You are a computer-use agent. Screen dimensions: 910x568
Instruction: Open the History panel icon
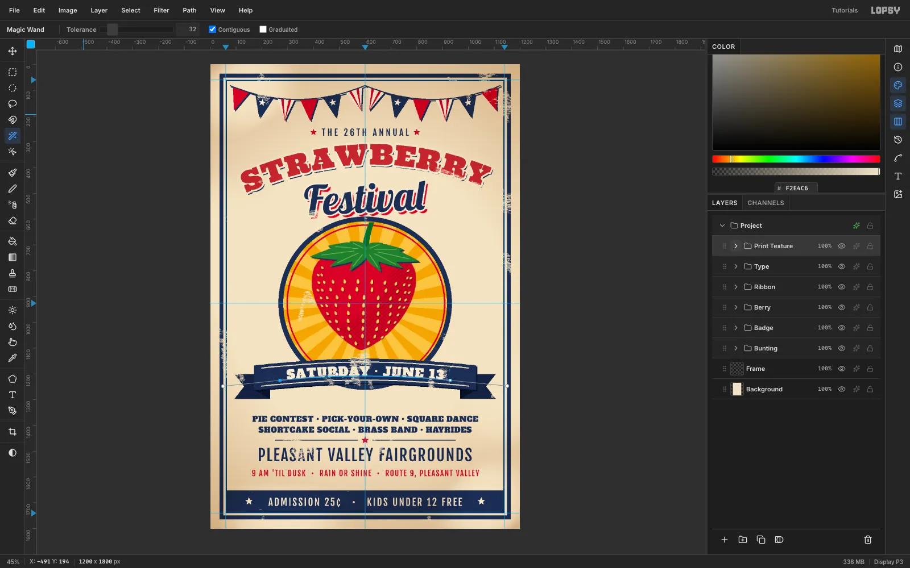click(x=898, y=140)
